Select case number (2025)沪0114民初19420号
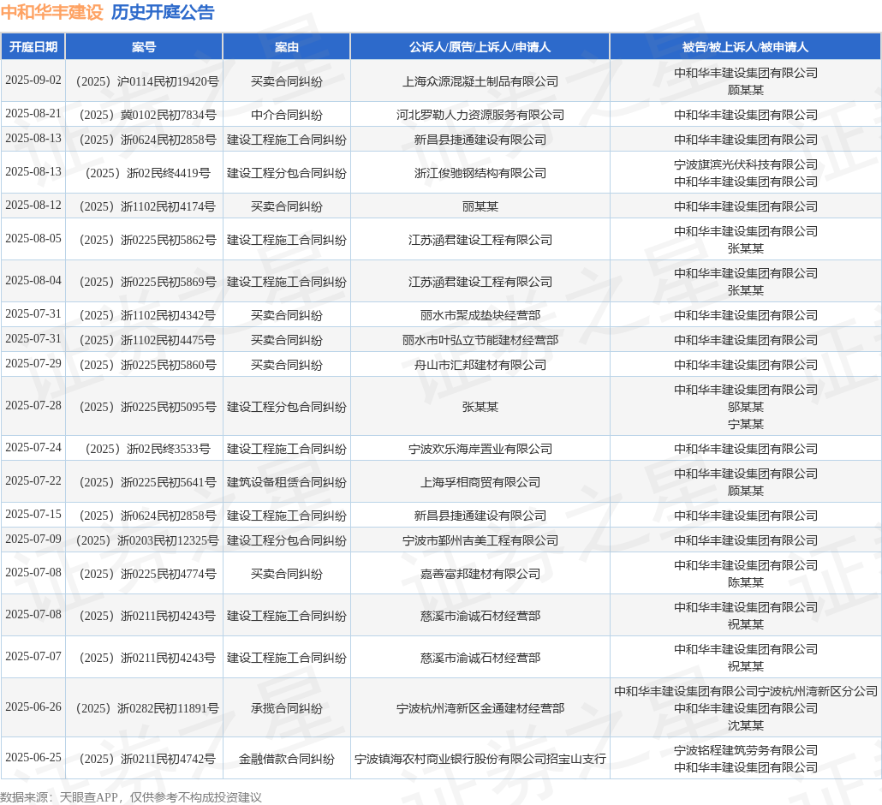This screenshot has height=805, width=882. 146,81
